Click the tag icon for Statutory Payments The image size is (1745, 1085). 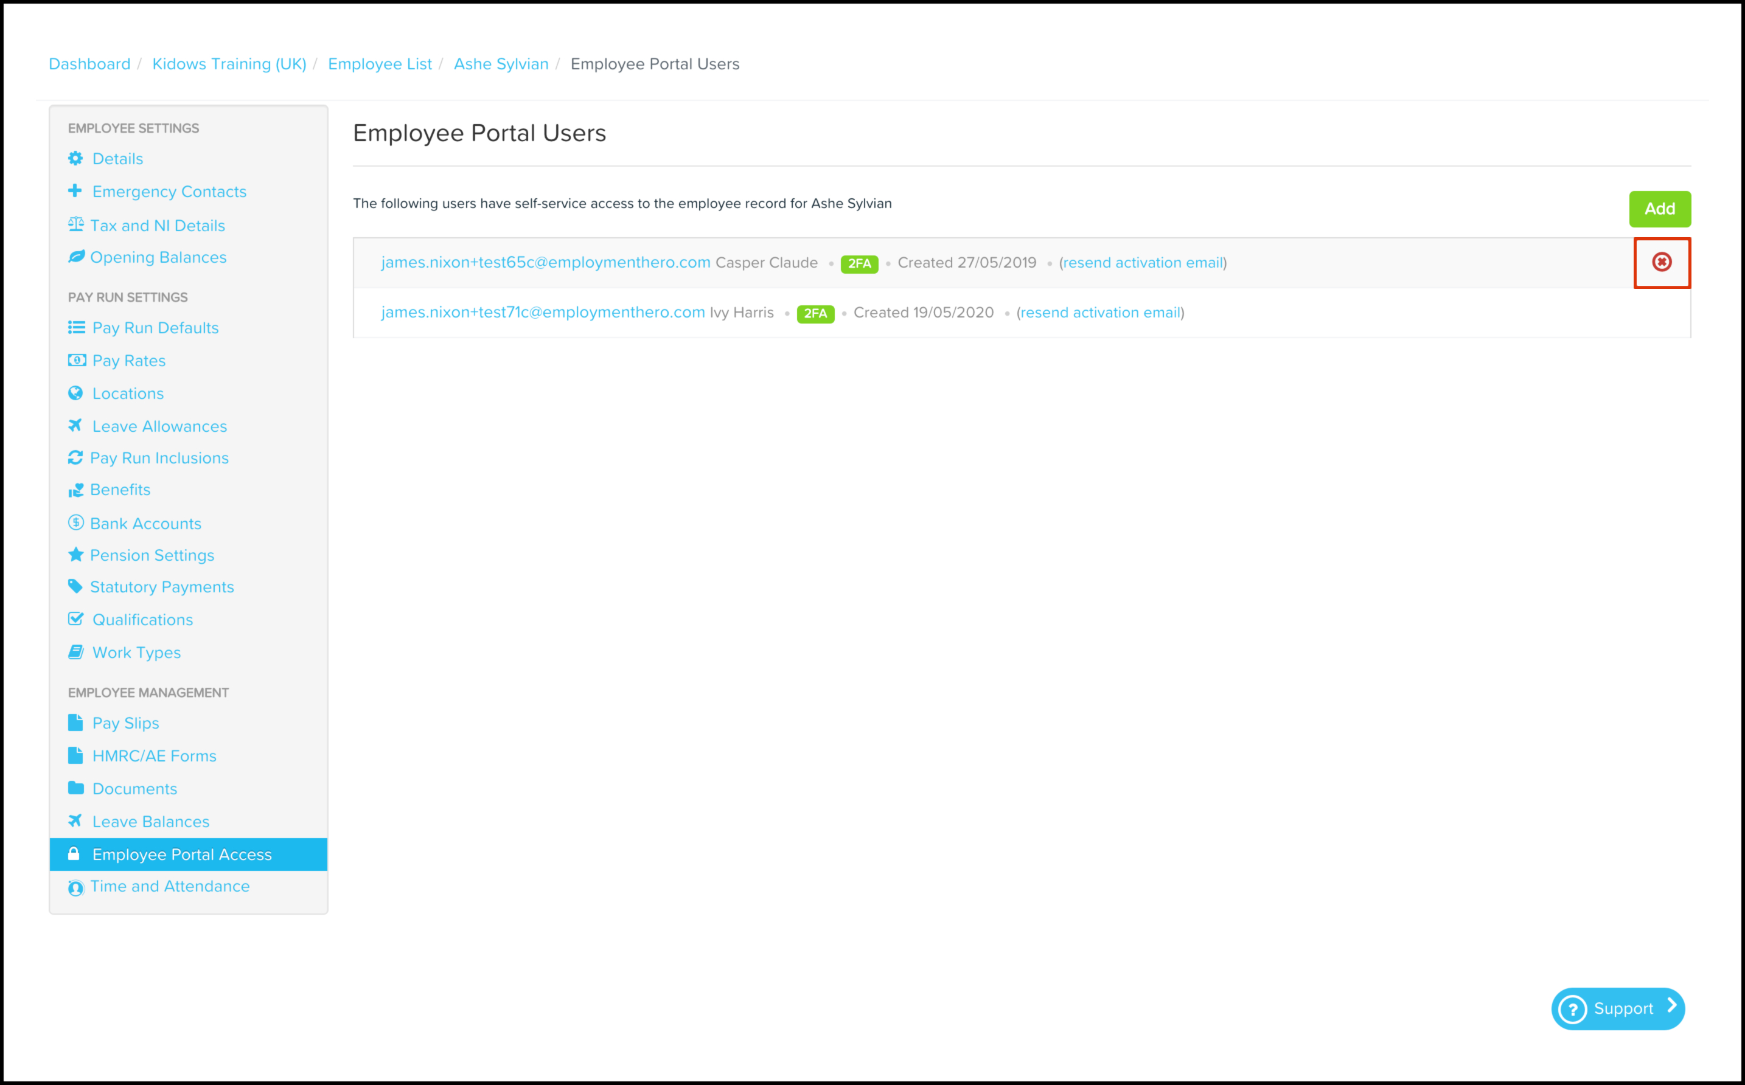point(75,586)
